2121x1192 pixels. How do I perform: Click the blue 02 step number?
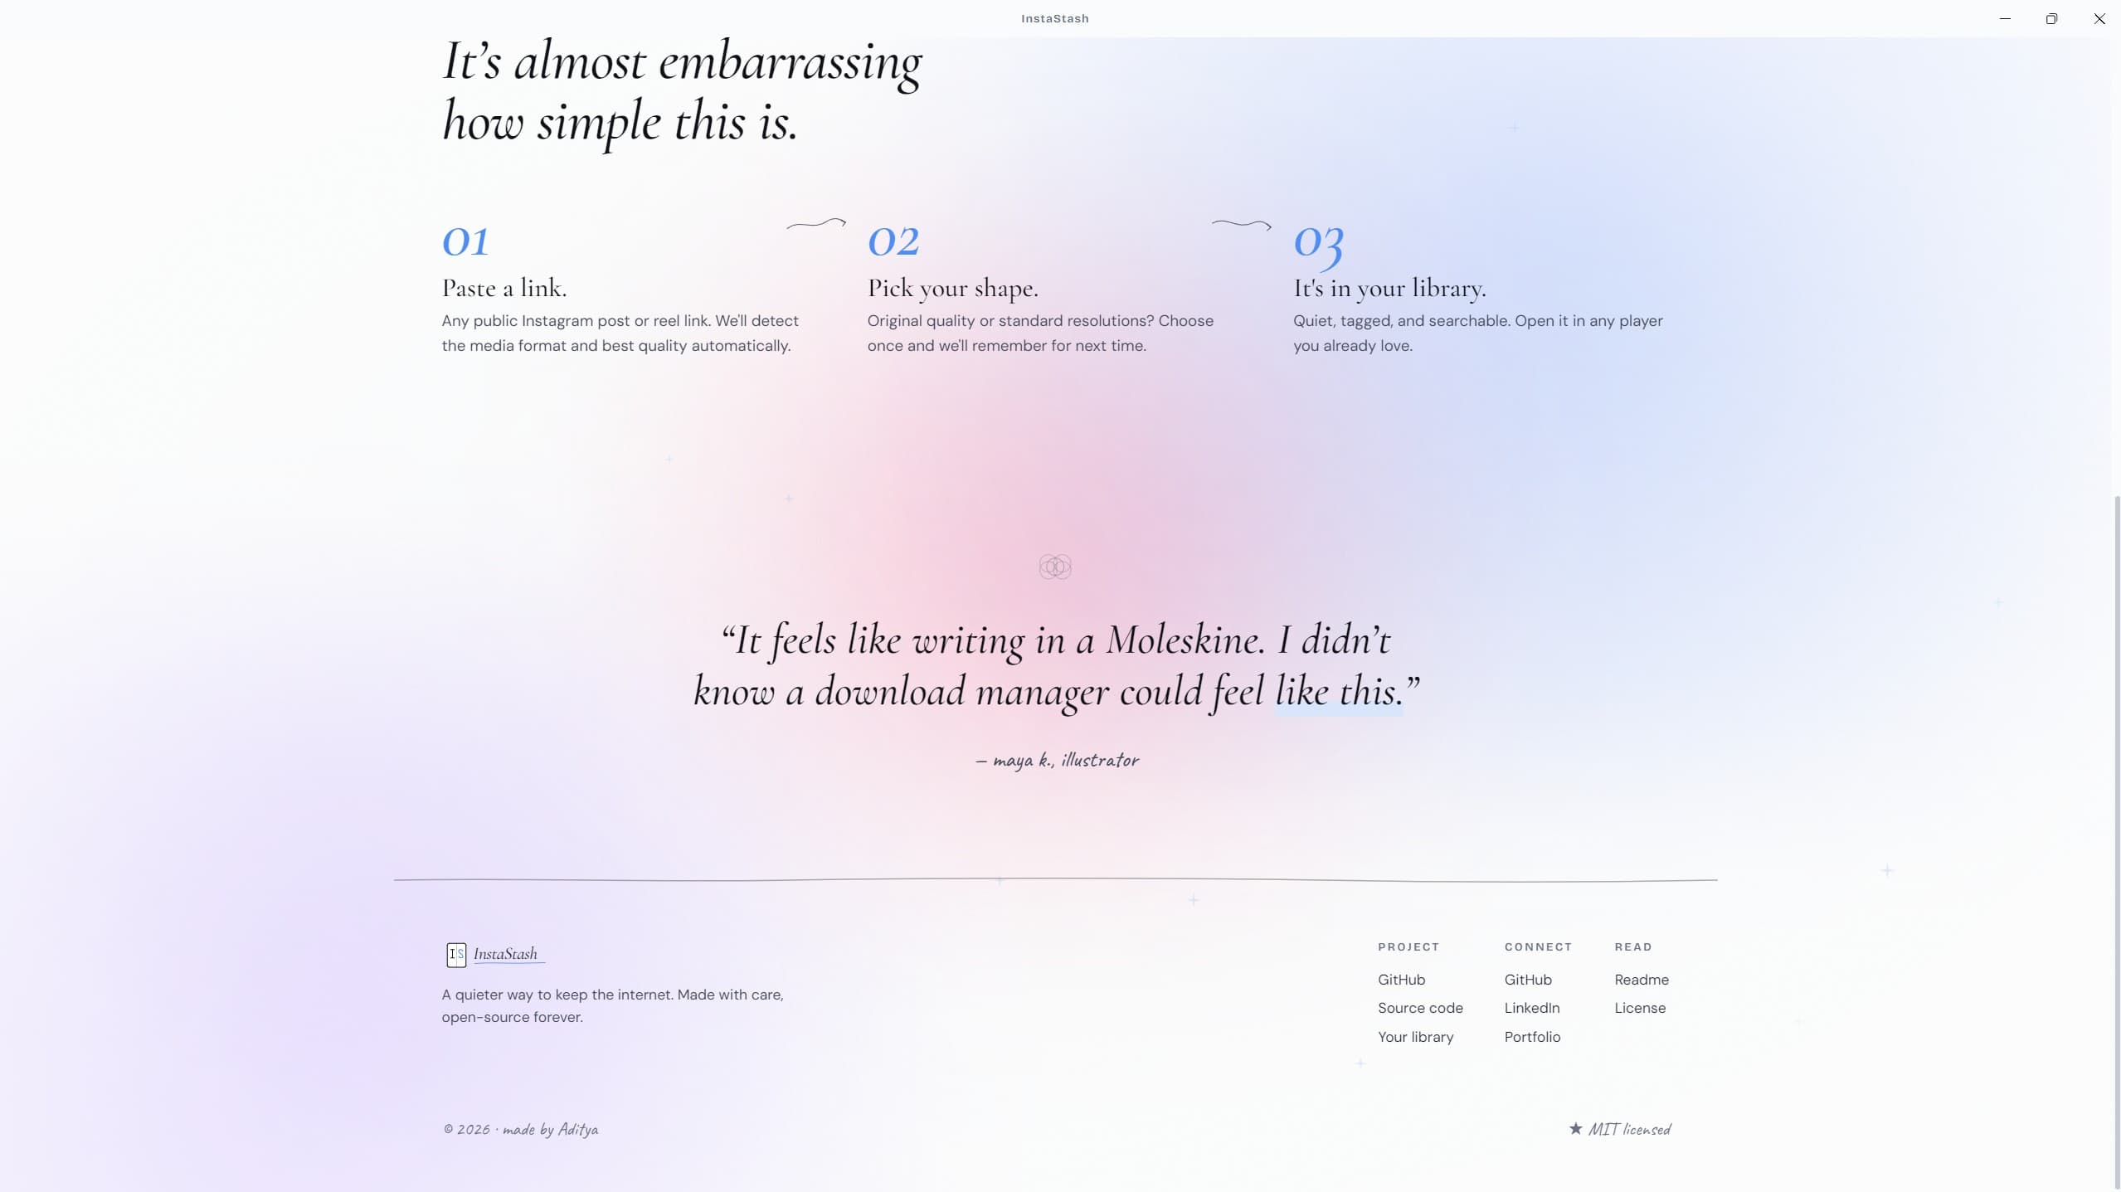pyautogui.click(x=893, y=241)
